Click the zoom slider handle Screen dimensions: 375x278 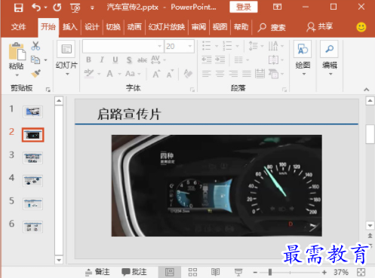pos(270,272)
